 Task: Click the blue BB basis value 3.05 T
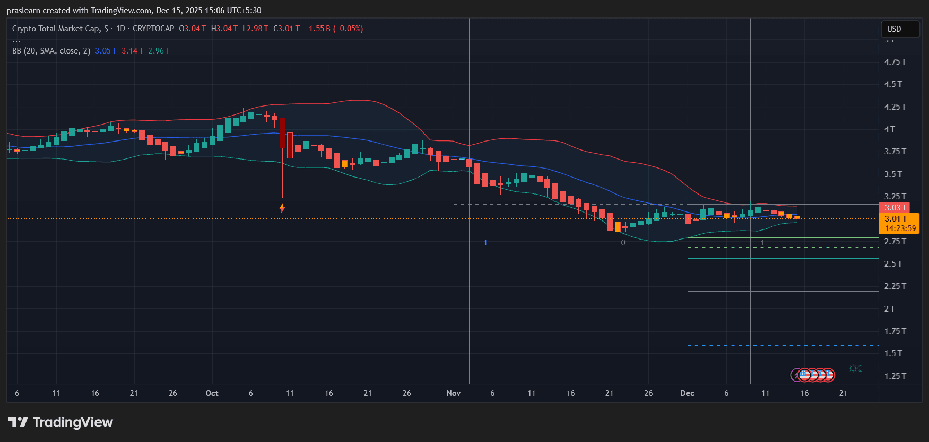pos(106,51)
